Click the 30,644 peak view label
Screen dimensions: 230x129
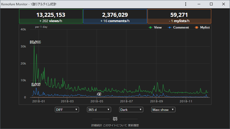click(x=35, y=42)
